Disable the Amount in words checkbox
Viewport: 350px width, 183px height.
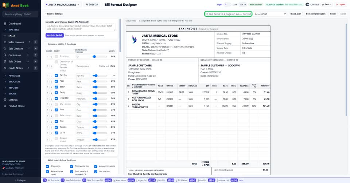click(96, 166)
